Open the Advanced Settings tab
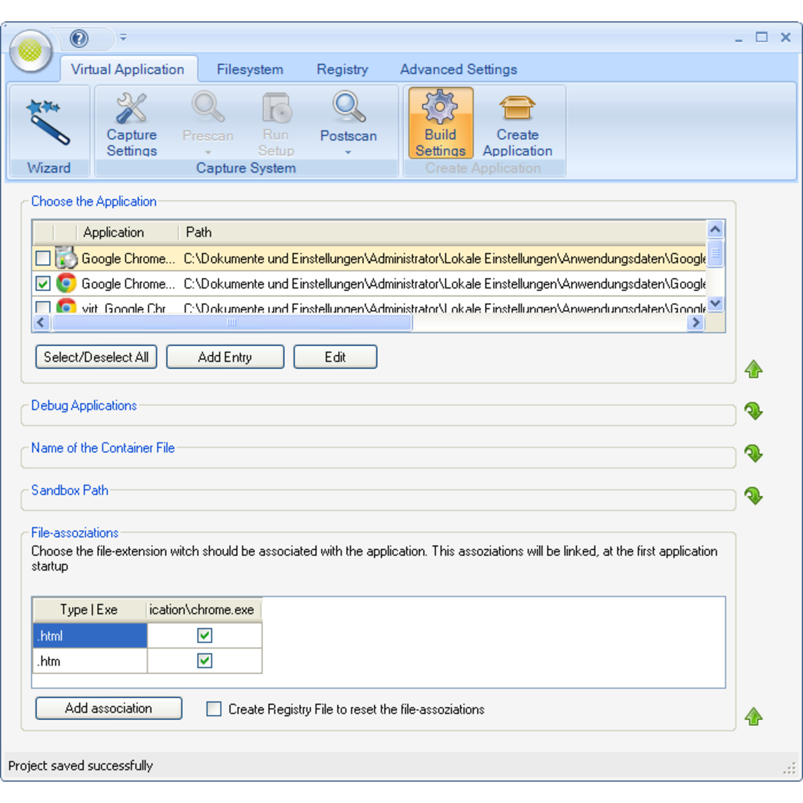The image size is (803, 803). [x=459, y=69]
